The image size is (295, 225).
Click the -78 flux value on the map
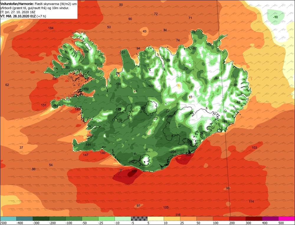(x=168, y=60)
